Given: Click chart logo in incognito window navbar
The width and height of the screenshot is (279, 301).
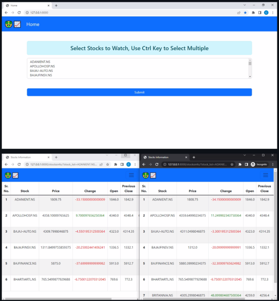Looking at the screenshot, I should pos(153,175).
